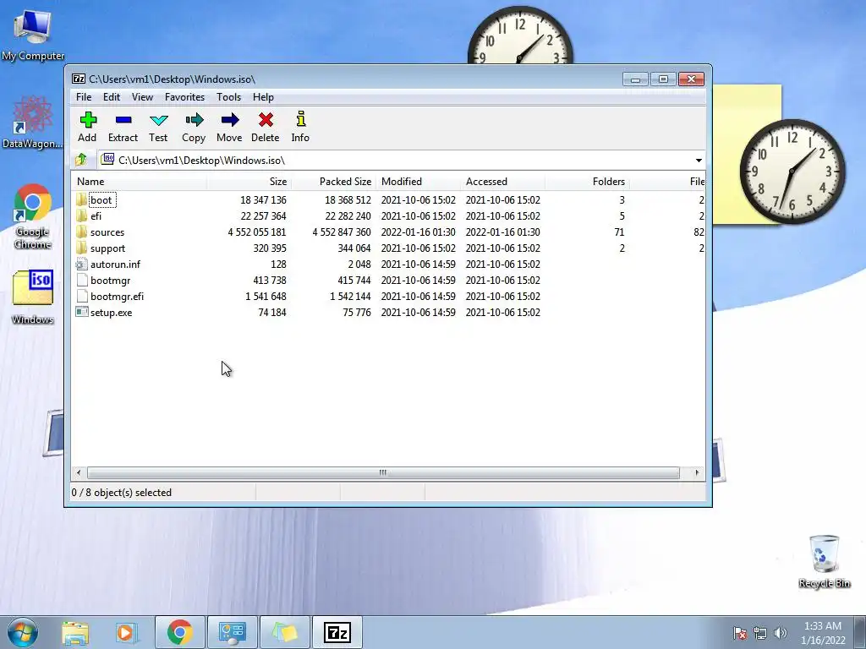Open the File Explorer taskbar icon

75,632
